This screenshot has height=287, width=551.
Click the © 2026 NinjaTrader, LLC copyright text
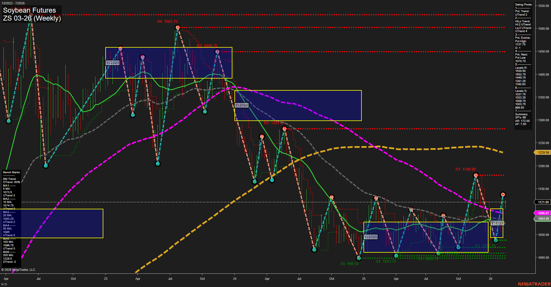point(18,269)
